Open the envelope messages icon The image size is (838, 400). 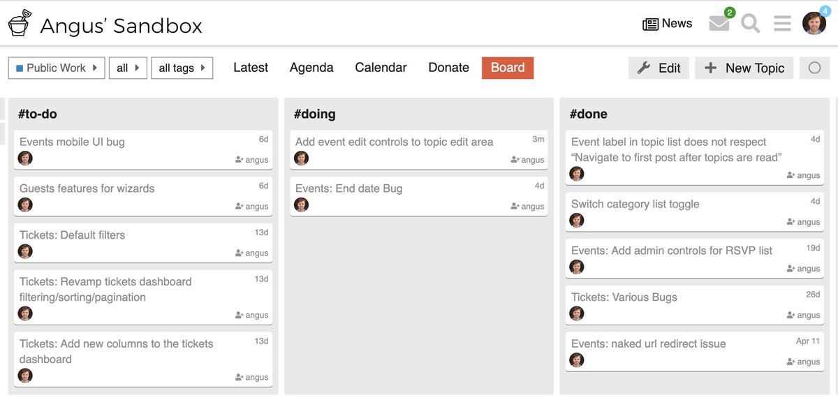[719, 24]
